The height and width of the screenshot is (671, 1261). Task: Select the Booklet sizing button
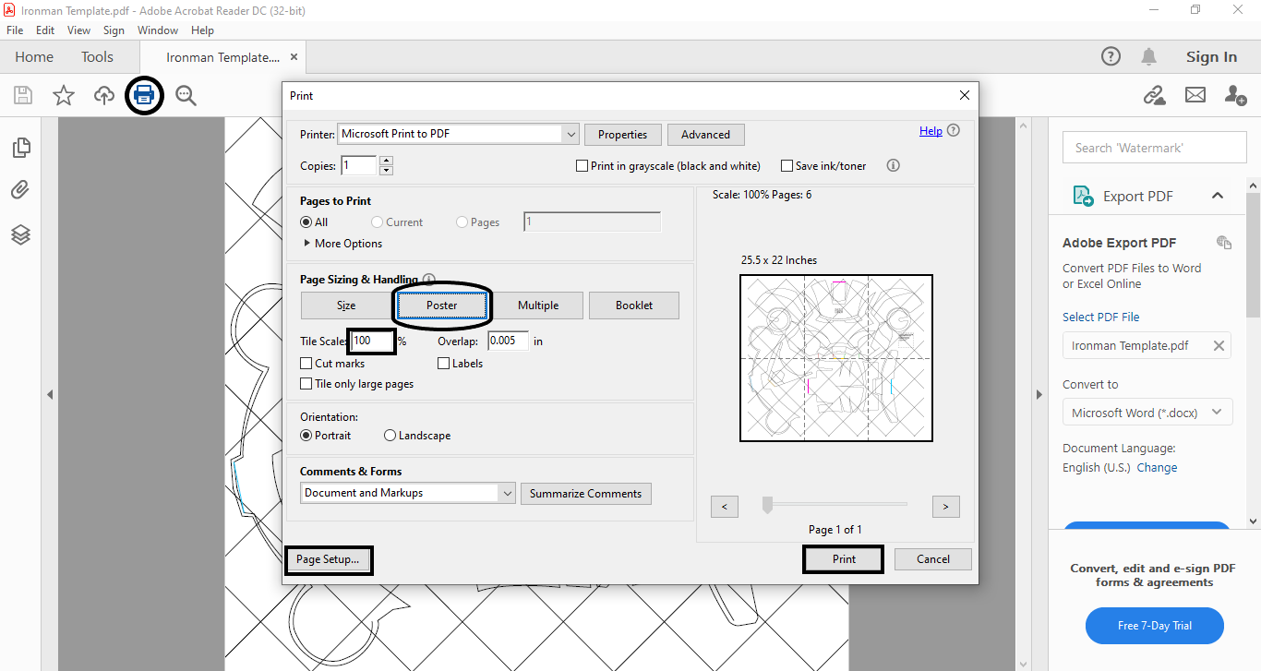[634, 306]
